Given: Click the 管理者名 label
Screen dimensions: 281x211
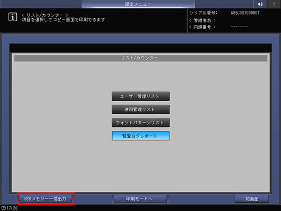Looking at the screenshot, I should point(202,20).
